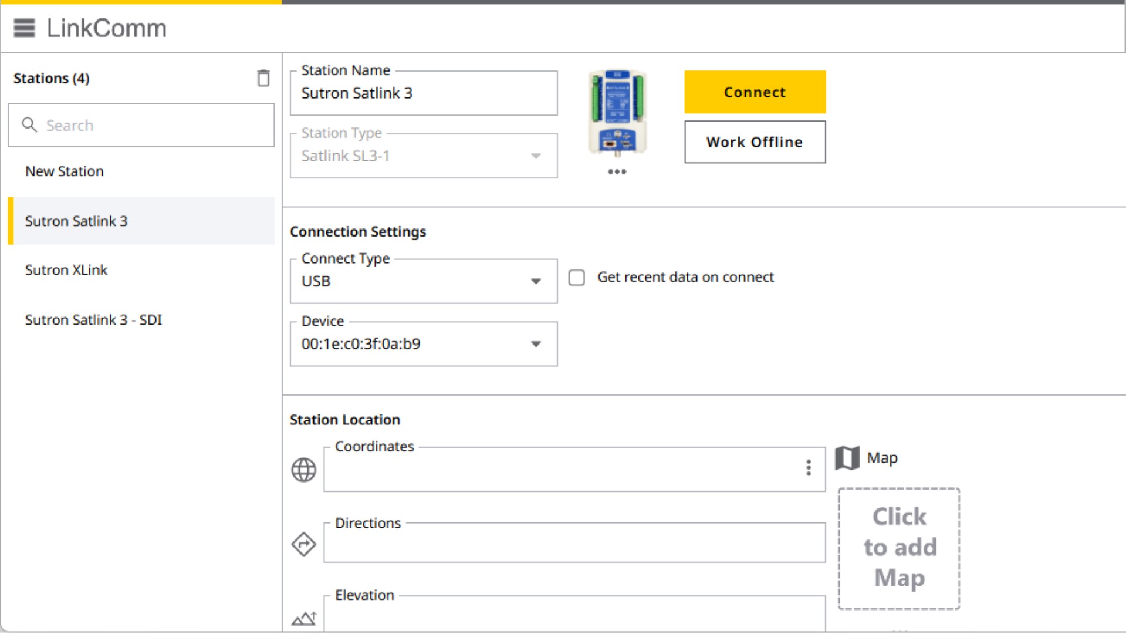
Task: Click the directions arrow icon
Action: tap(304, 544)
